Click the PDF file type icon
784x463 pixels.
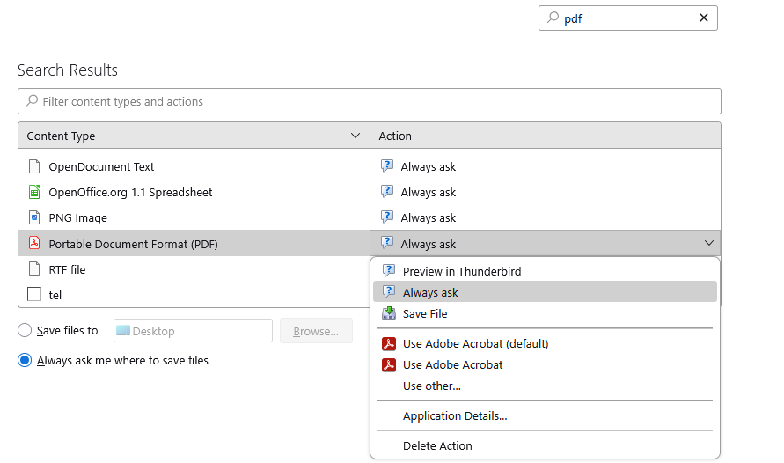(34, 244)
